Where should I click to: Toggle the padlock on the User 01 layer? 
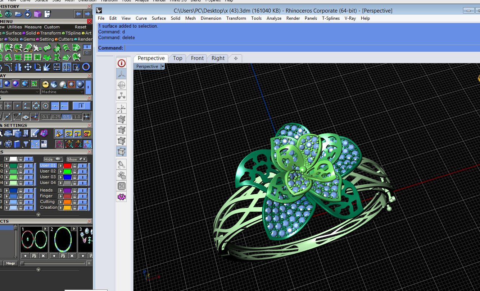pos(74,166)
